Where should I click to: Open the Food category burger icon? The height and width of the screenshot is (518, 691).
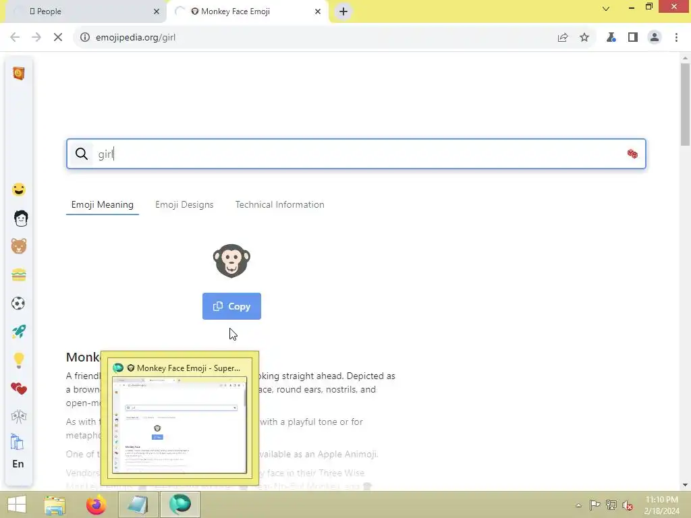(18, 275)
